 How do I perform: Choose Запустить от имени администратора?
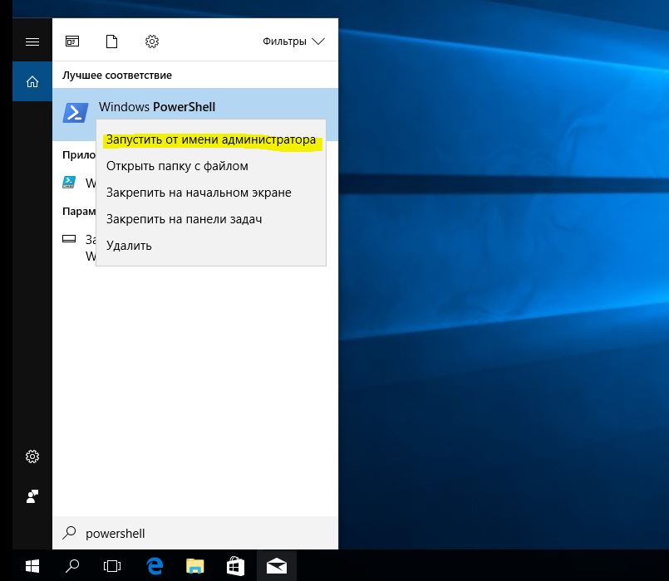click(x=211, y=139)
